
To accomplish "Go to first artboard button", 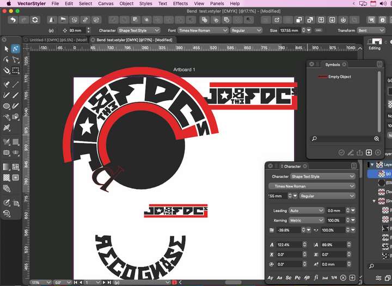I will [76, 283].
